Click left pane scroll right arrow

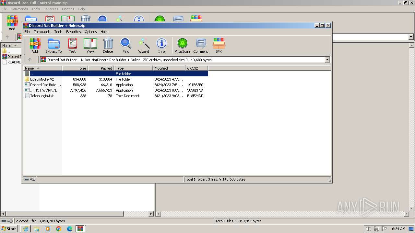pyautogui.click(x=151, y=214)
